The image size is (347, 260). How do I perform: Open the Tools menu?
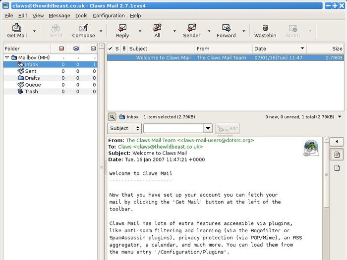coord(81,16)
